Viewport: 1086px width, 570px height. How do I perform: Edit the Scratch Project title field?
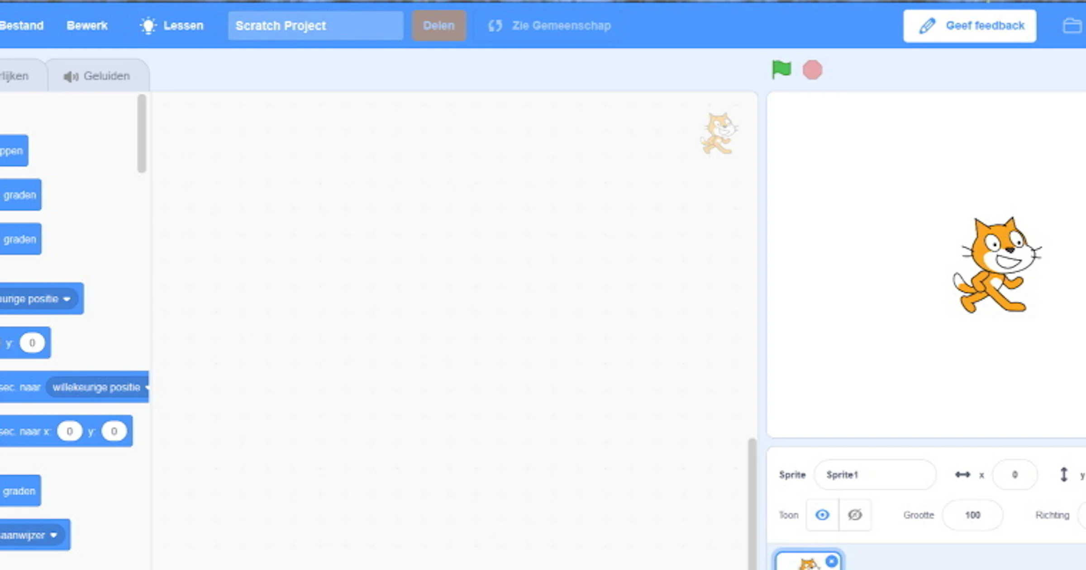coord(315,26)
